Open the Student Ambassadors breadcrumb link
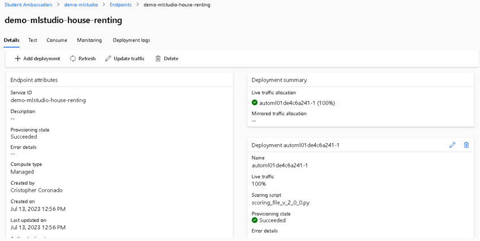 coord(28,5)
